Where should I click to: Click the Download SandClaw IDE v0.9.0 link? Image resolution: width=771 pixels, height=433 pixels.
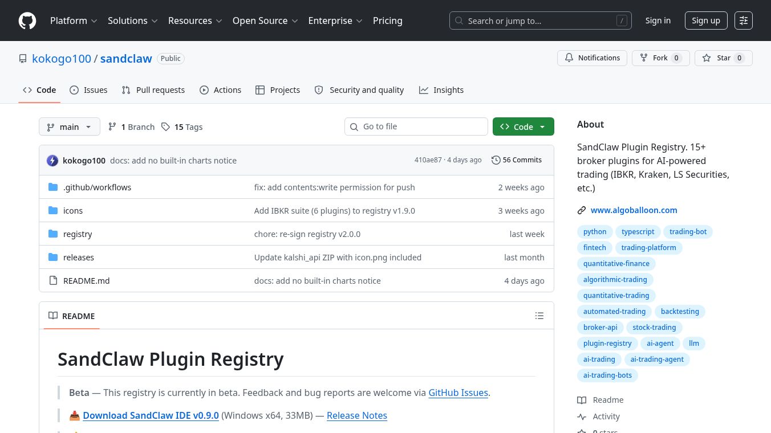151,415
